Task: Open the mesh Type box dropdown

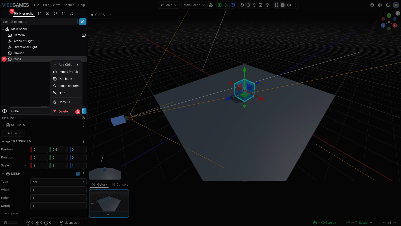Action: coord(58,182)
